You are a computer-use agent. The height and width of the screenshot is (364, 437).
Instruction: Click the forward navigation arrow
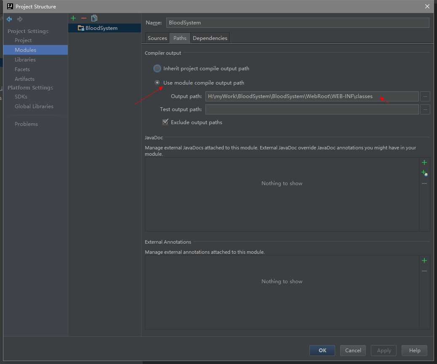click(x=20, y=19)
